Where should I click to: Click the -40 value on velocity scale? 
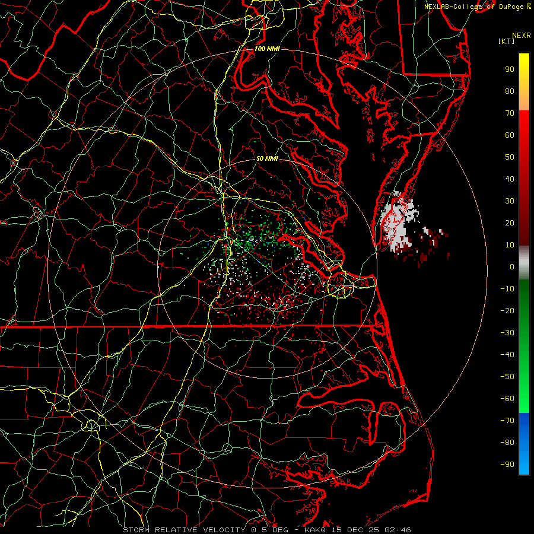(x=507, y=355)
